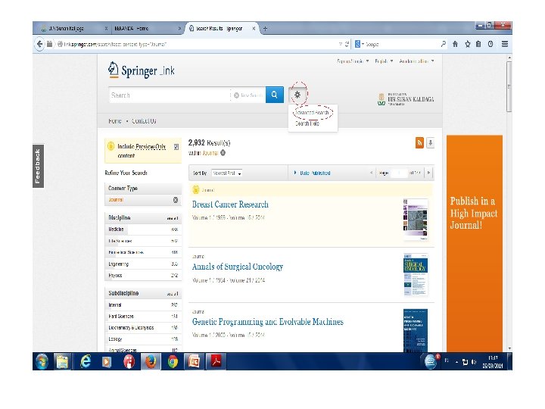Viewport: 545px width, 409px height.
Task: Open Genetic Programming and Evolvable Machines
Action: (x=268, y=322)
